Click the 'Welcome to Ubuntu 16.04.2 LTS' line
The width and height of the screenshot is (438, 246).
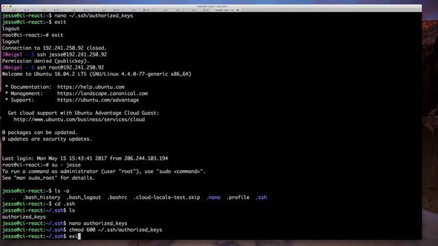click(x=96, y=74)
